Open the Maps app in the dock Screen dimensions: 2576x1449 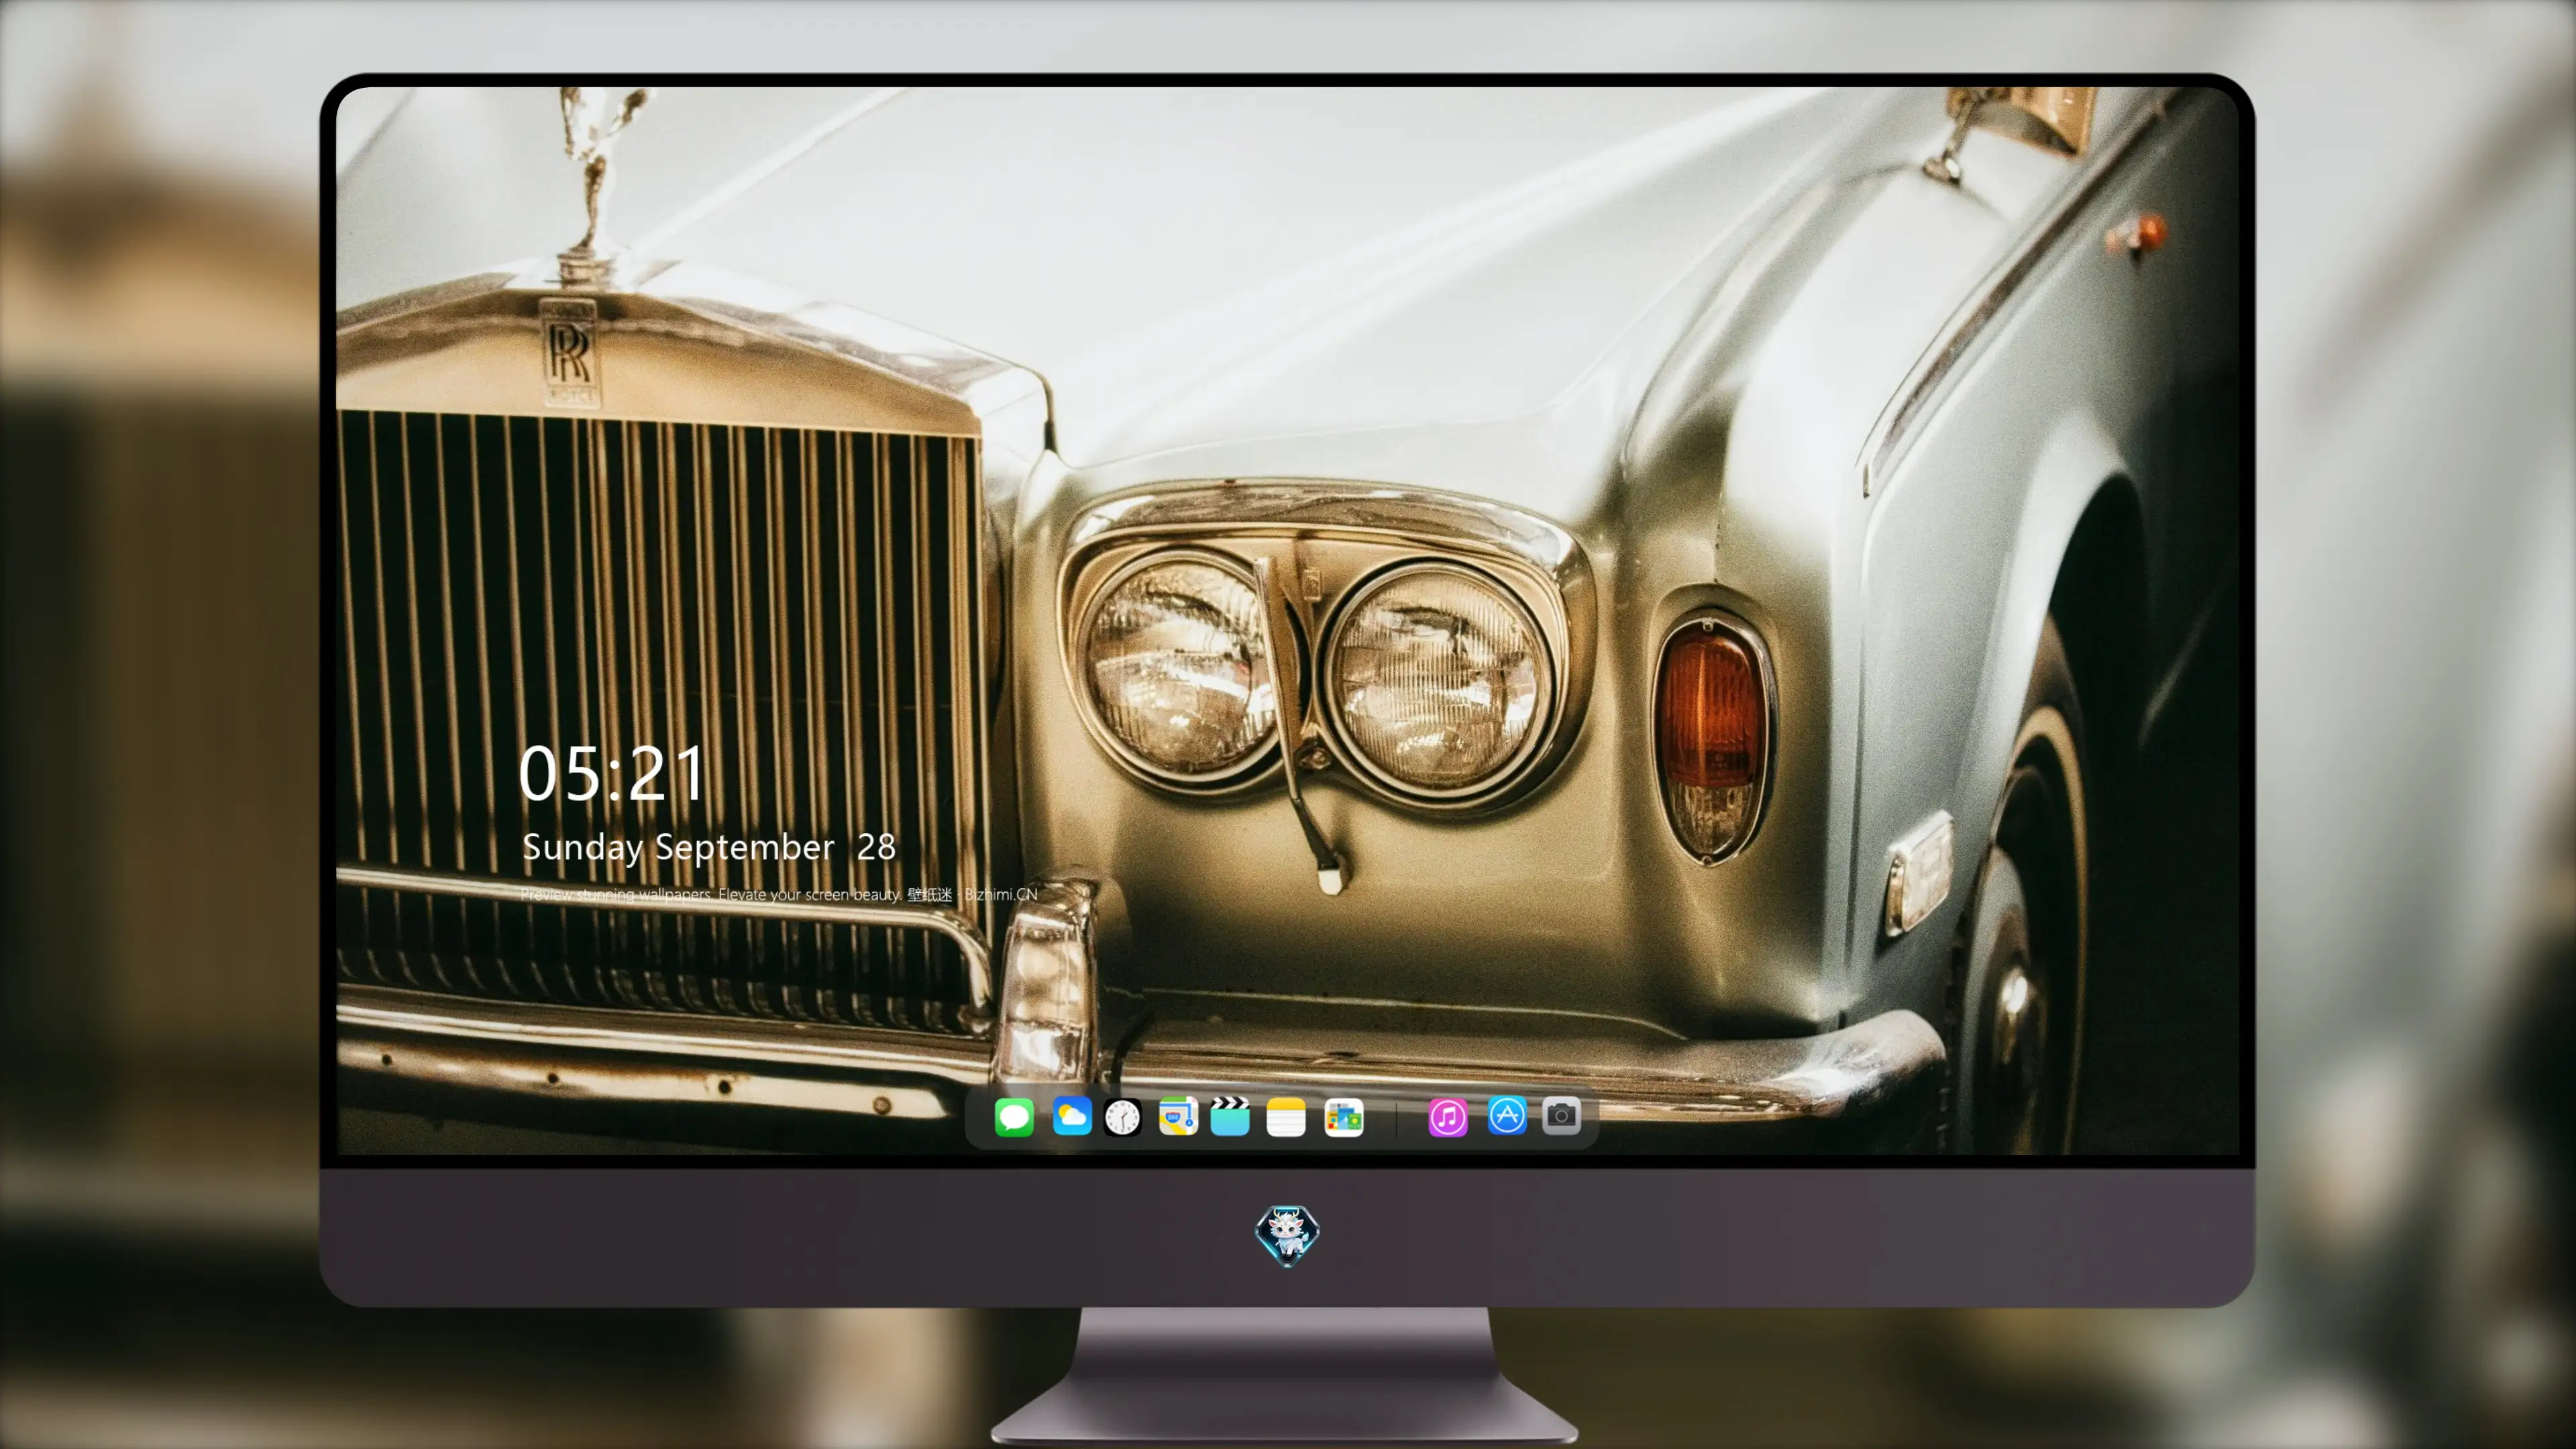click(1178, 1116)
